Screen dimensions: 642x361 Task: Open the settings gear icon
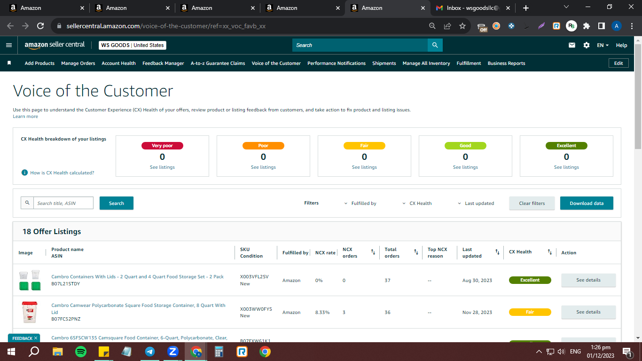[587, 45]
